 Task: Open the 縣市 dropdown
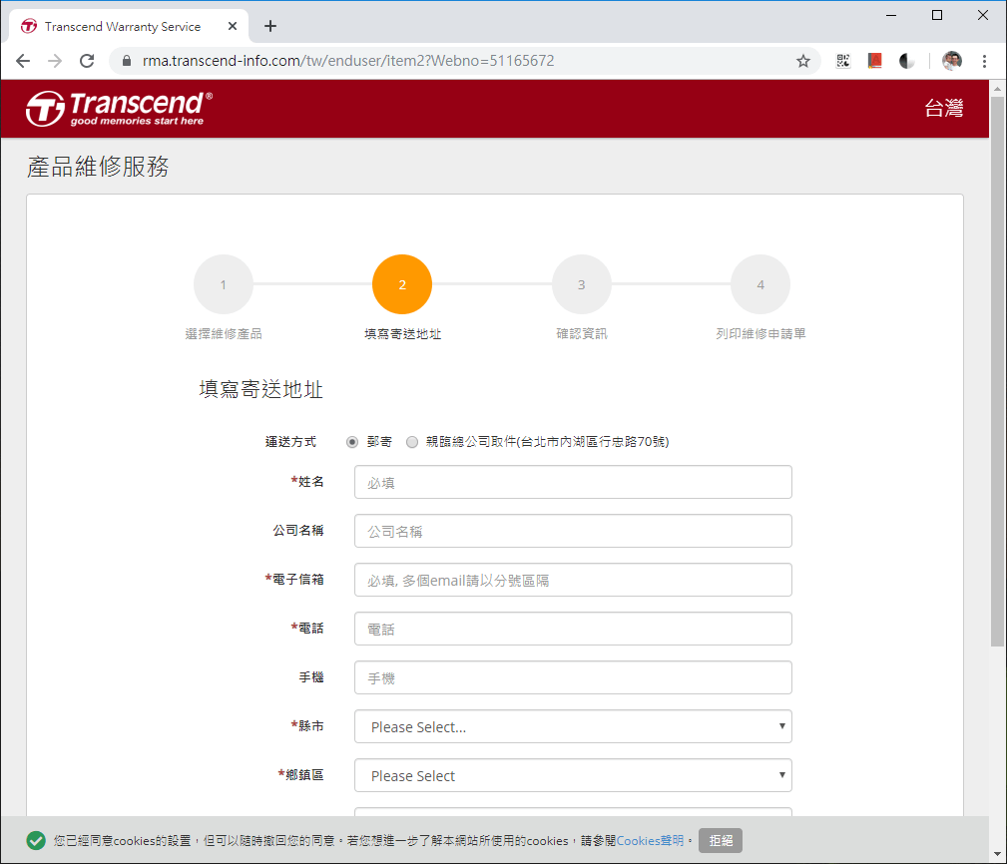pyautogui.click(x=573, y=726)
